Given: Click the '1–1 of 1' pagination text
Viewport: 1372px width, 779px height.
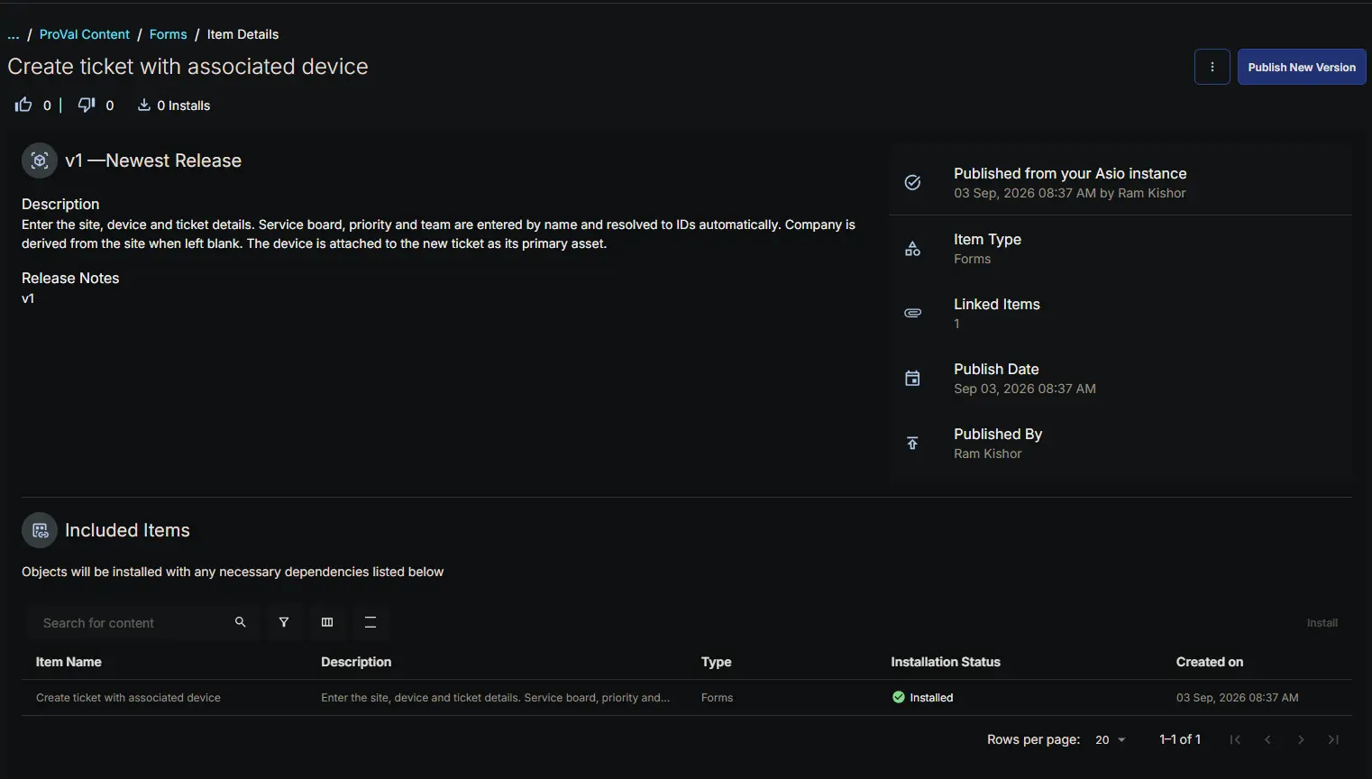Looking at the screenshot, I should click(1180, 739).
